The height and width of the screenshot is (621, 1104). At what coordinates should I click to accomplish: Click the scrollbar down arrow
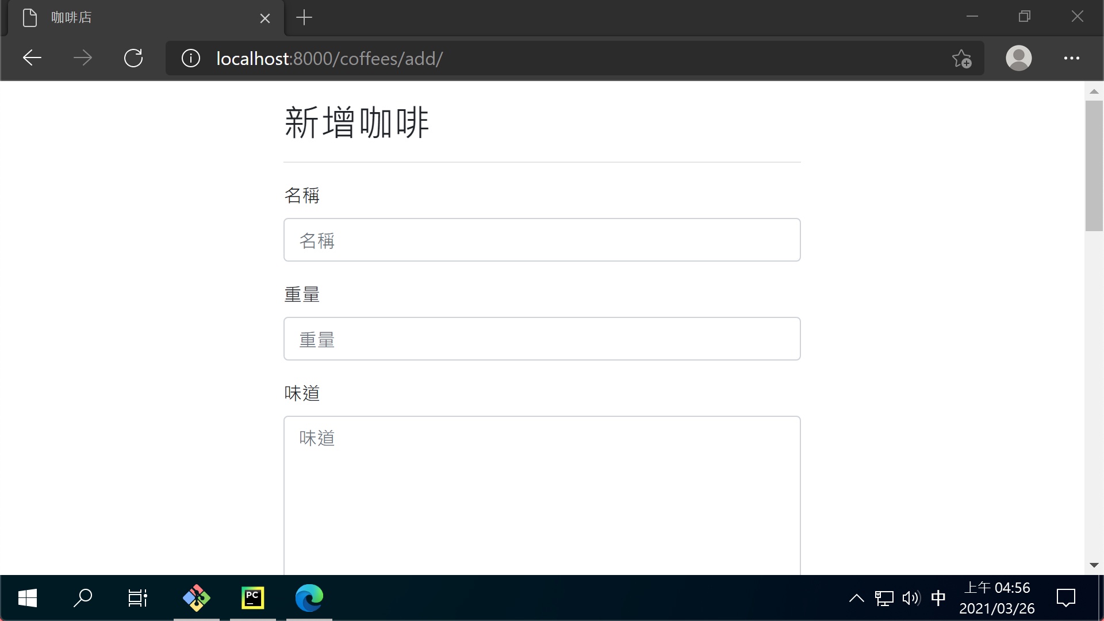tap(1094, 565)
